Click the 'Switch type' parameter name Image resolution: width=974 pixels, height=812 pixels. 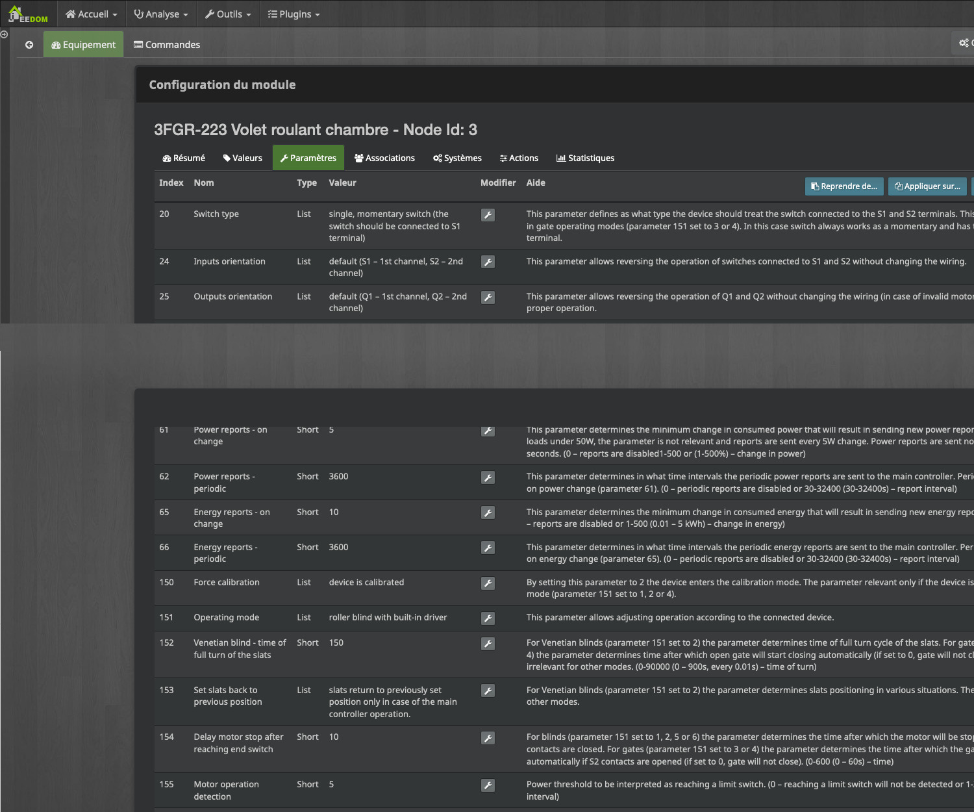pos(216,214)
